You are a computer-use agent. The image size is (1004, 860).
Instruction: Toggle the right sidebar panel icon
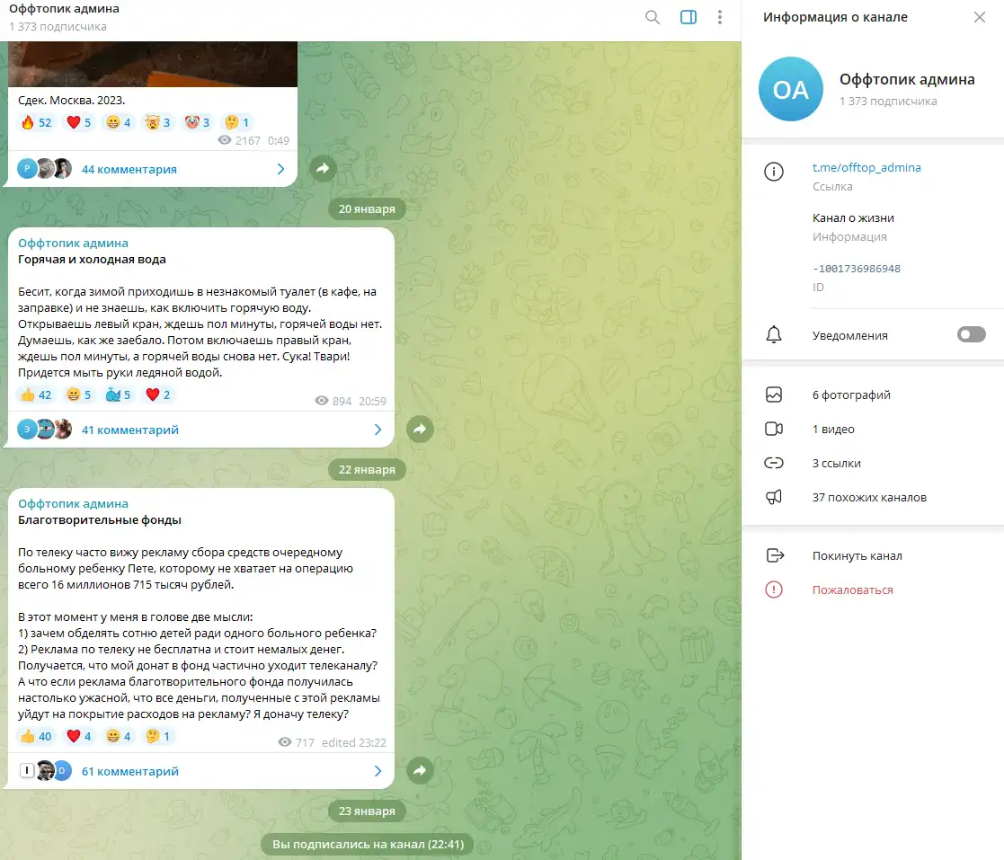(689, 17)
